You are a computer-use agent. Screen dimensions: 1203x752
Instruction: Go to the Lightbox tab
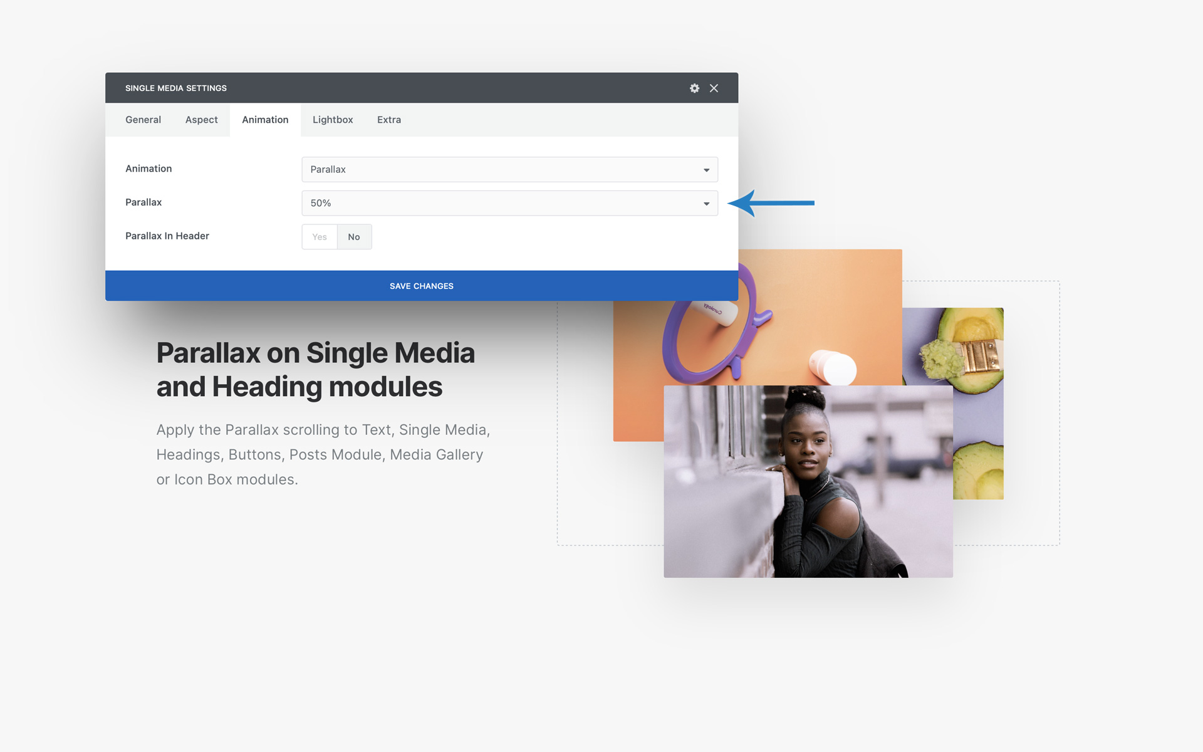(x=333, y=120)
